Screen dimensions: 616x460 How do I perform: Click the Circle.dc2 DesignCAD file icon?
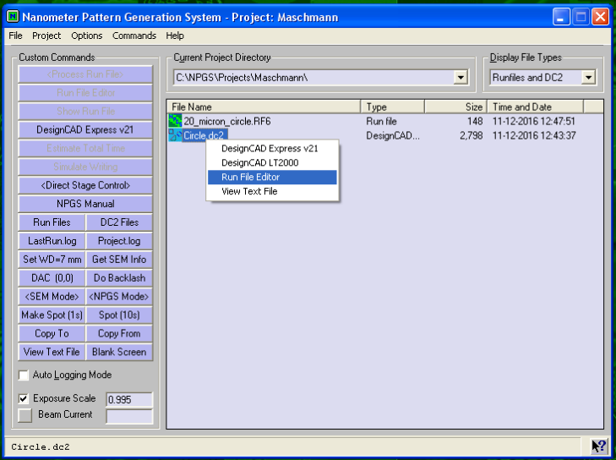click(x=176, y=135)
